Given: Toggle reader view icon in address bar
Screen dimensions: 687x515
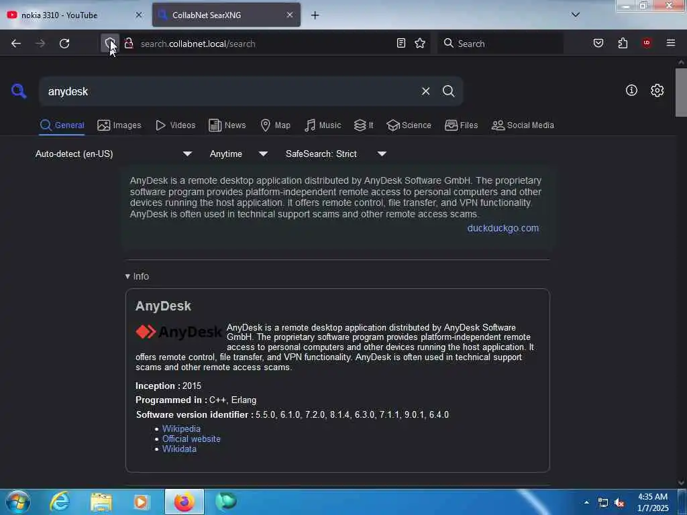Looking at the screenshot, I should (x=401, y=43).
